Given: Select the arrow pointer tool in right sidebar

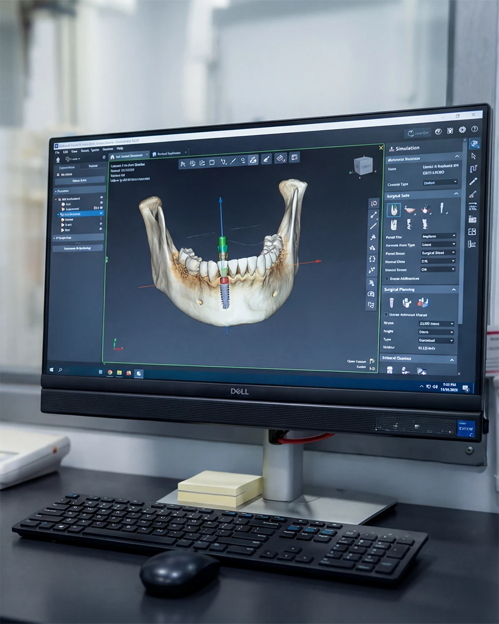Looking at the screenshot, I should tap(473, 156).
